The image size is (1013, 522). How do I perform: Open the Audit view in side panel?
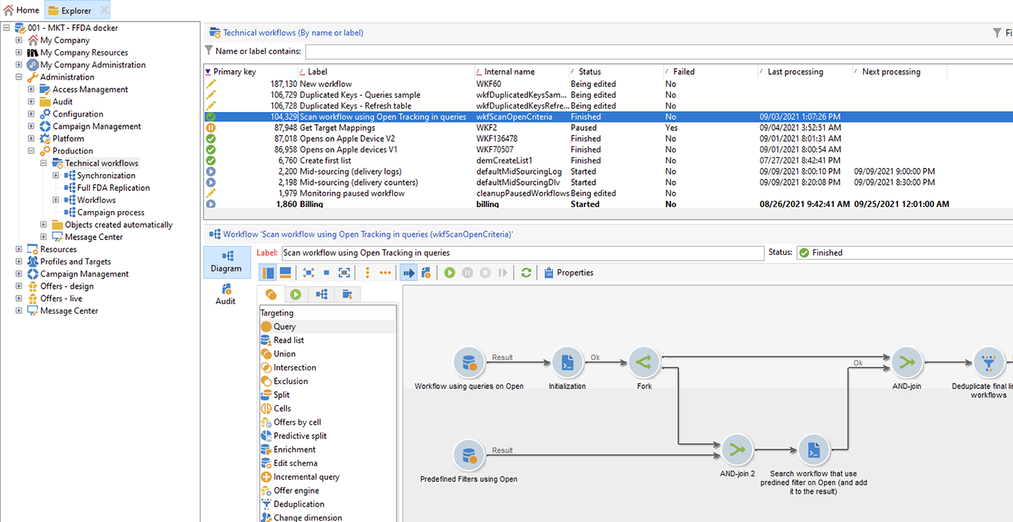click(226, 294)
